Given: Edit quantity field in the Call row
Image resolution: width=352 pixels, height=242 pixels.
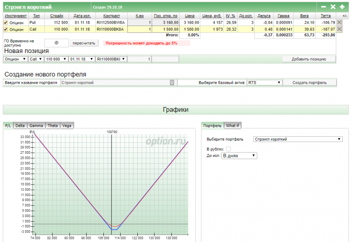Looking at the screenshot, I should [x=139, y=29].
